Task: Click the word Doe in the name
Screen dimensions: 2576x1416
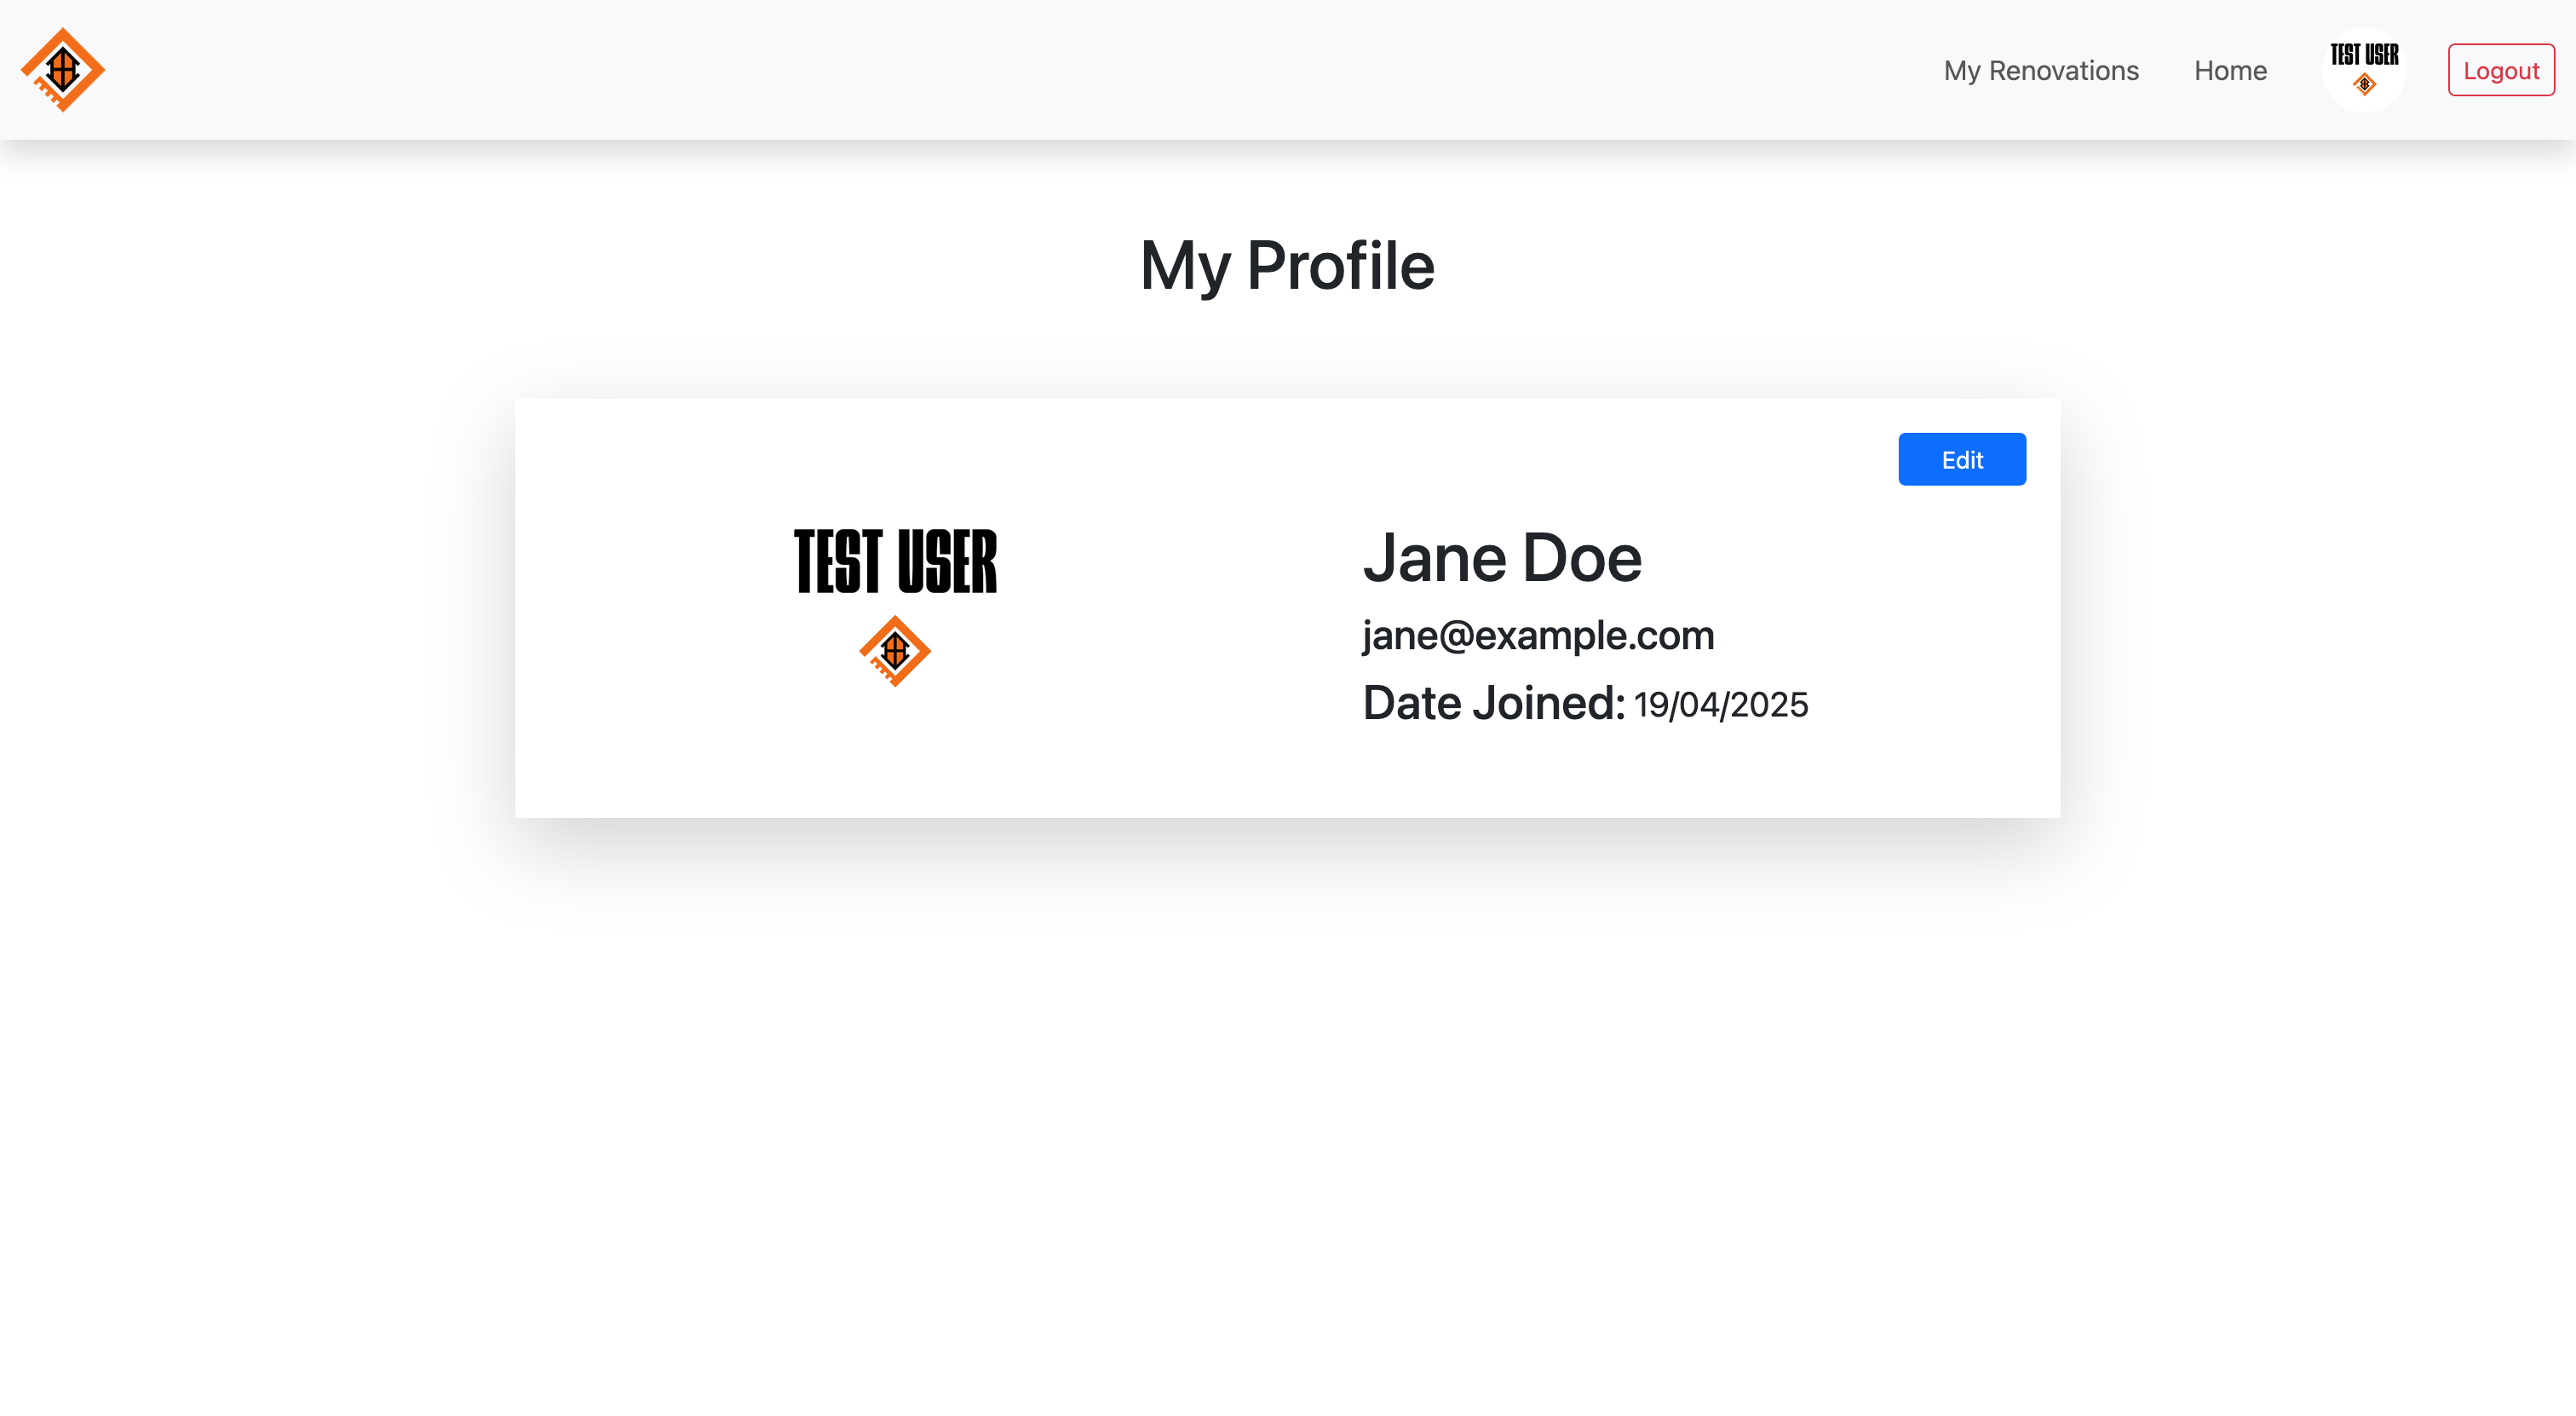Action: click(1582, 558)
